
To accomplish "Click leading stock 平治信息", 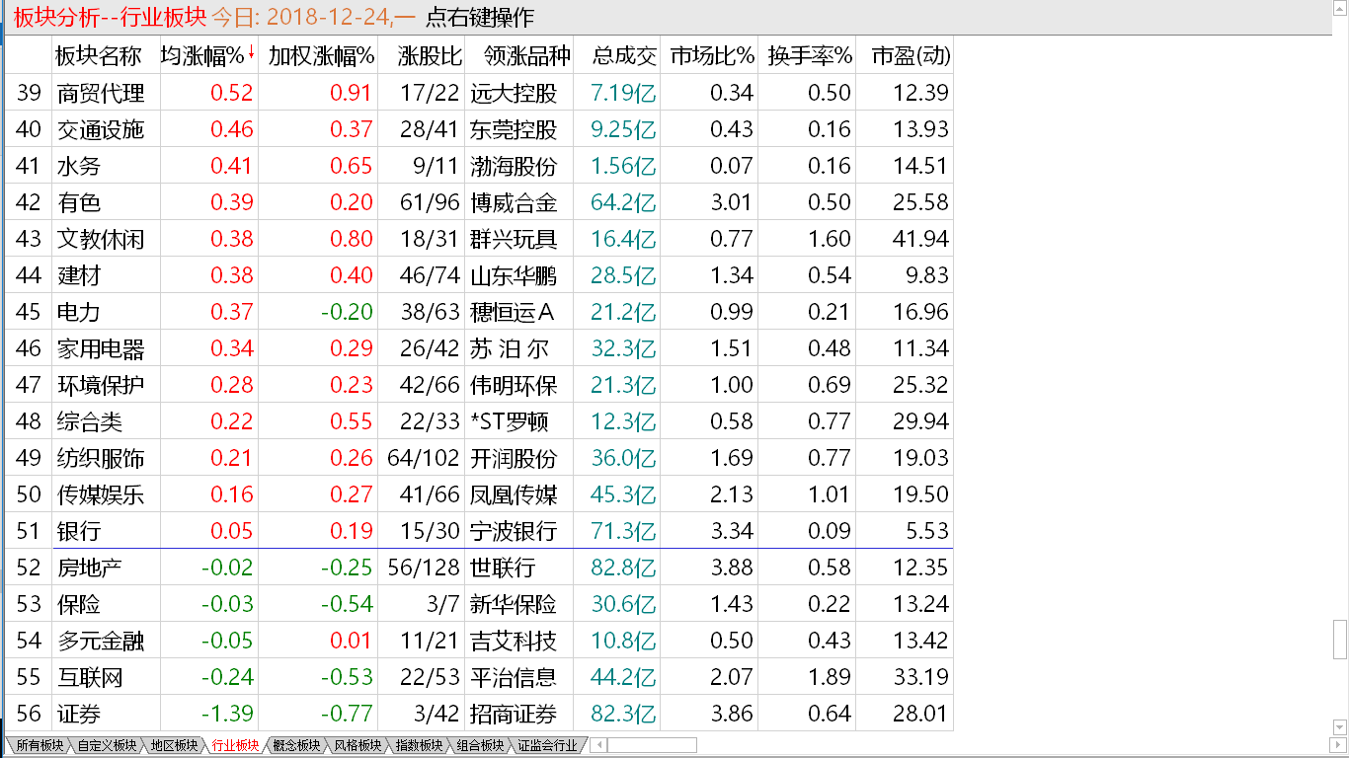I will (x=514, y=677).
